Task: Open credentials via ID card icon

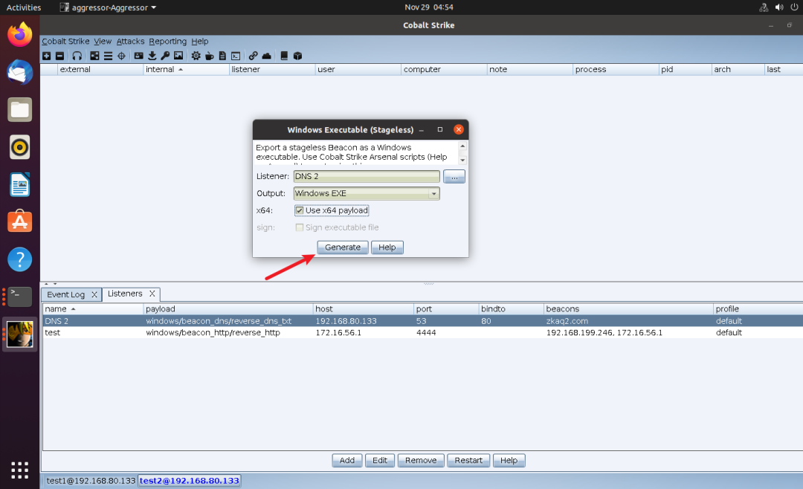Action: (x=139, y=56)
